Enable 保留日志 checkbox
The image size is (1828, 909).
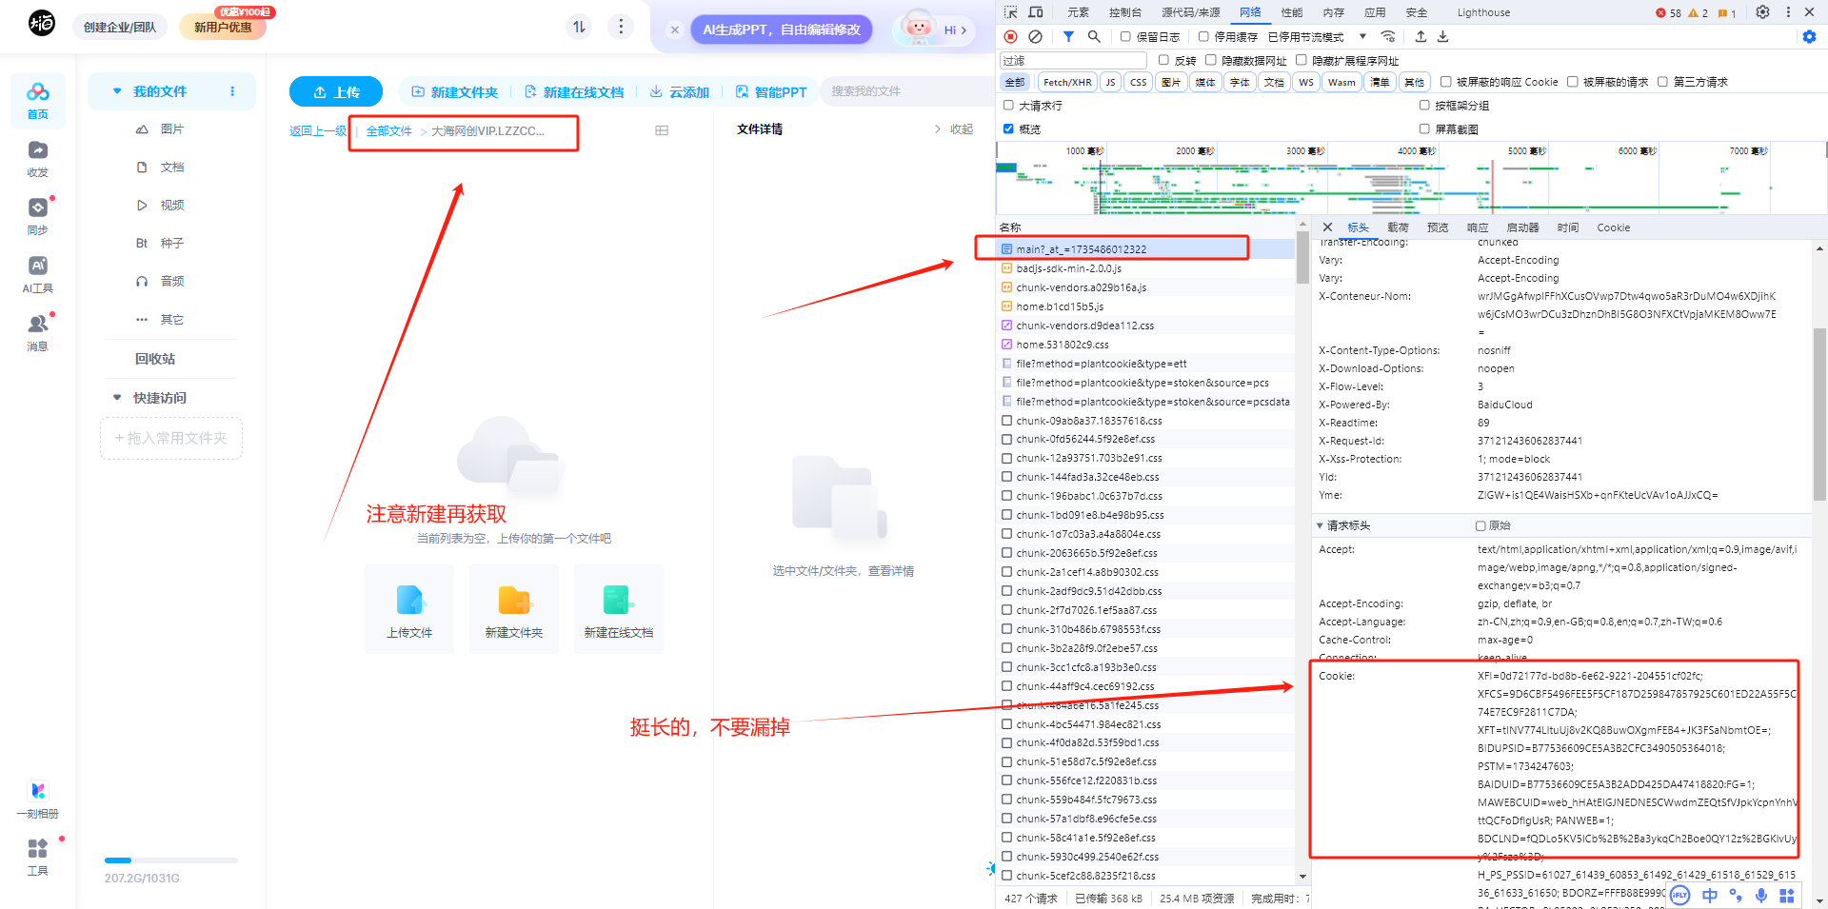pyautogui.click(x=1125, y=37)
